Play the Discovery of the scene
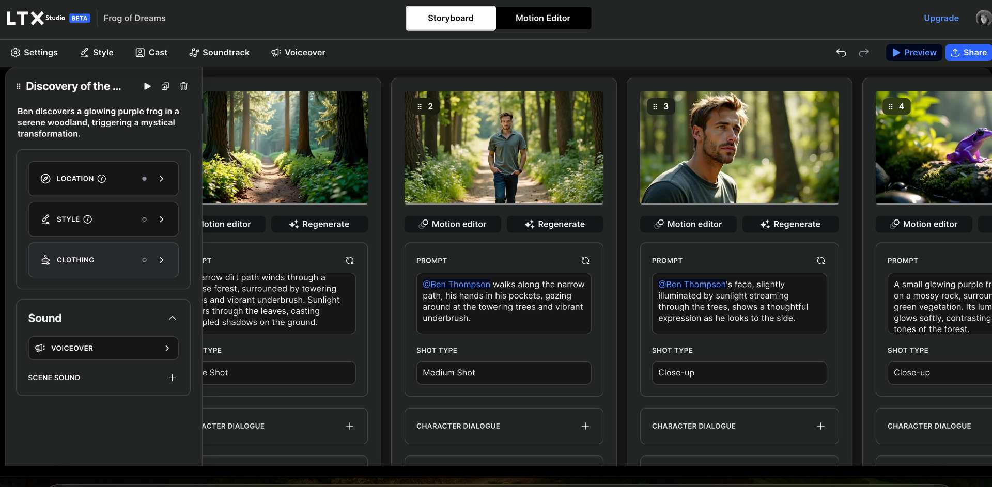This screenshot has height=487, width=992. (x=147, y=86)
